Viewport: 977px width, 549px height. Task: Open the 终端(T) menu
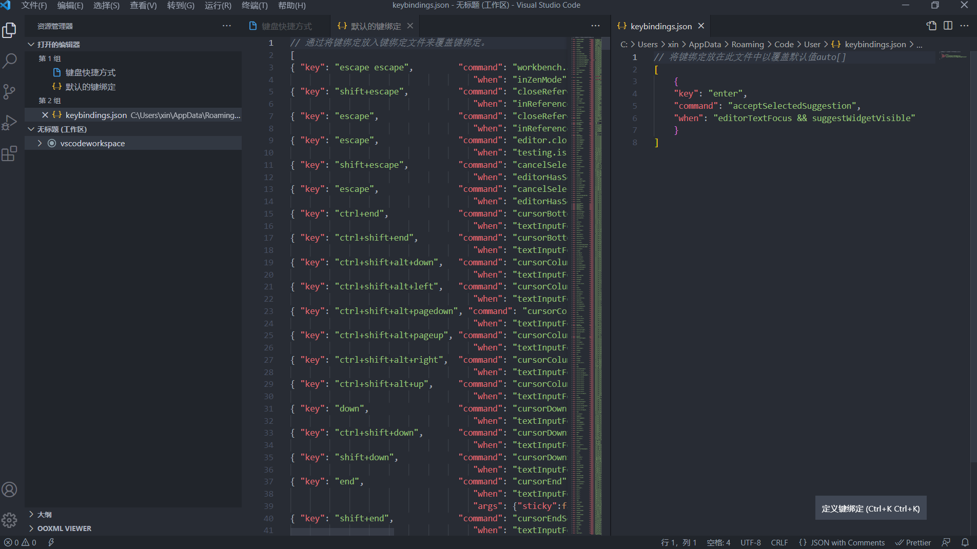point(255,5)
